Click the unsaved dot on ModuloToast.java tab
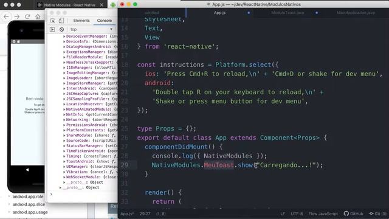Image resolution: width=389 pixels, height=219 pixels. (x=317, y=13)
